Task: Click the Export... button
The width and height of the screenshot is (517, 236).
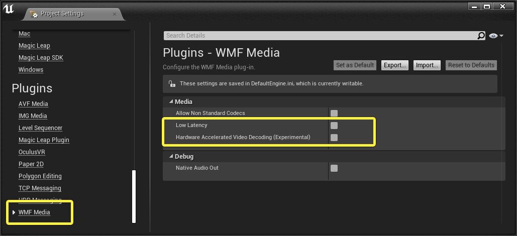Action: pos(395,65)
